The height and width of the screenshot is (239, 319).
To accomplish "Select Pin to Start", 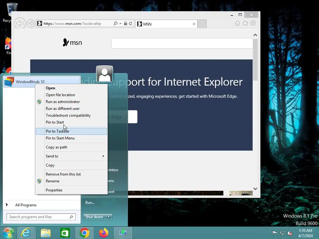I will pos(71,122).
